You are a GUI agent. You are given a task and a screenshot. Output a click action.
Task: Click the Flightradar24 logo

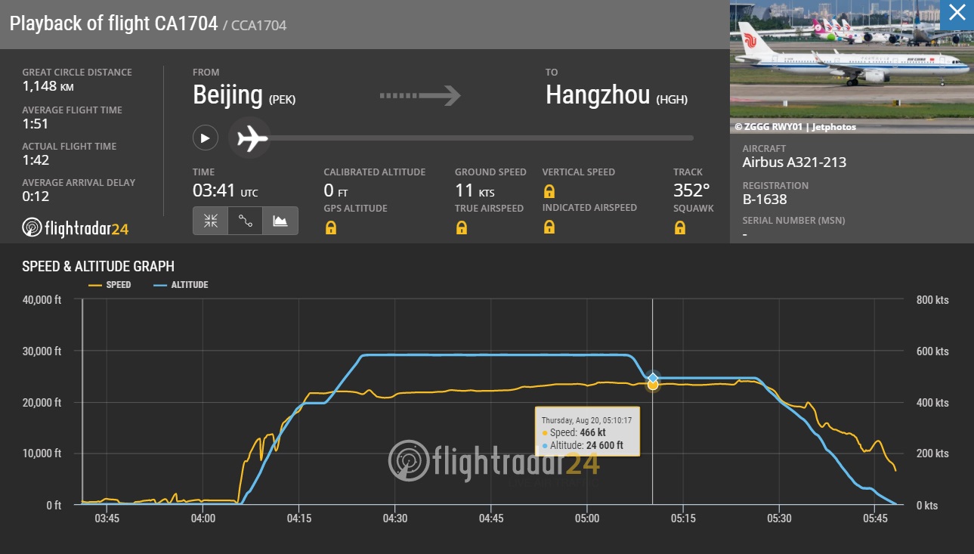pos(76,227)
